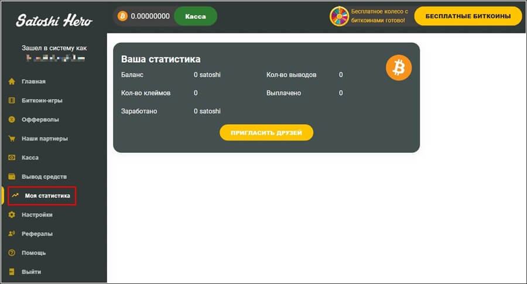Click the Ваша статистика heading
This screenshot has height=284, width=527.
pos(160,59)
